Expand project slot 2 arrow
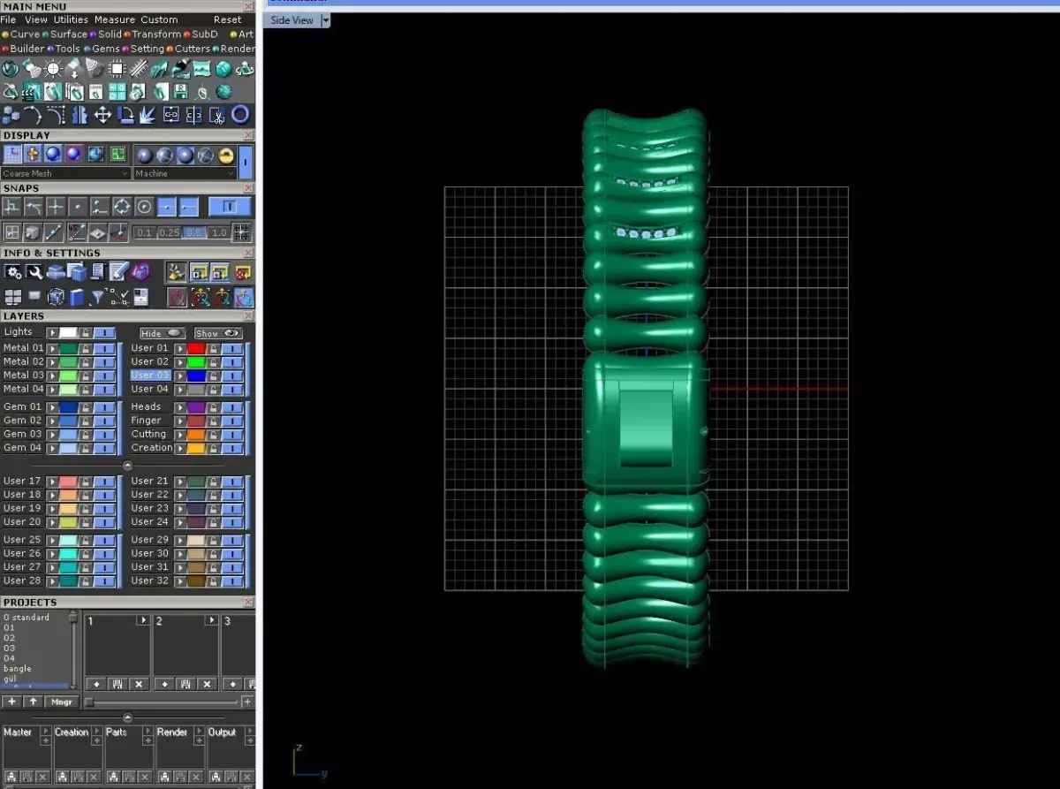 (x=211, y=620)
